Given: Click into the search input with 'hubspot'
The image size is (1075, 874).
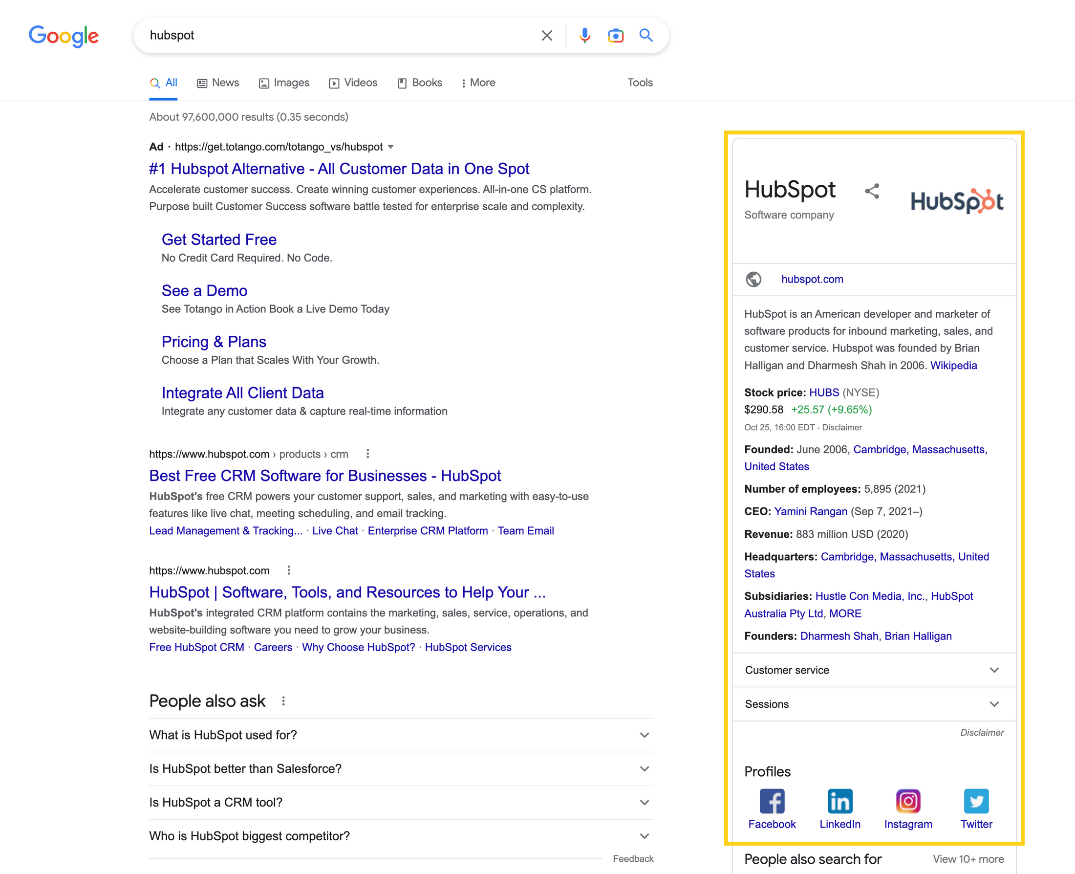Looking at the screenshot, I should [x=337, y=35].
